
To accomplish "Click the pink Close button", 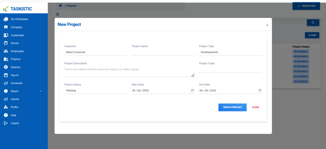I will click(x=255, y=107).
